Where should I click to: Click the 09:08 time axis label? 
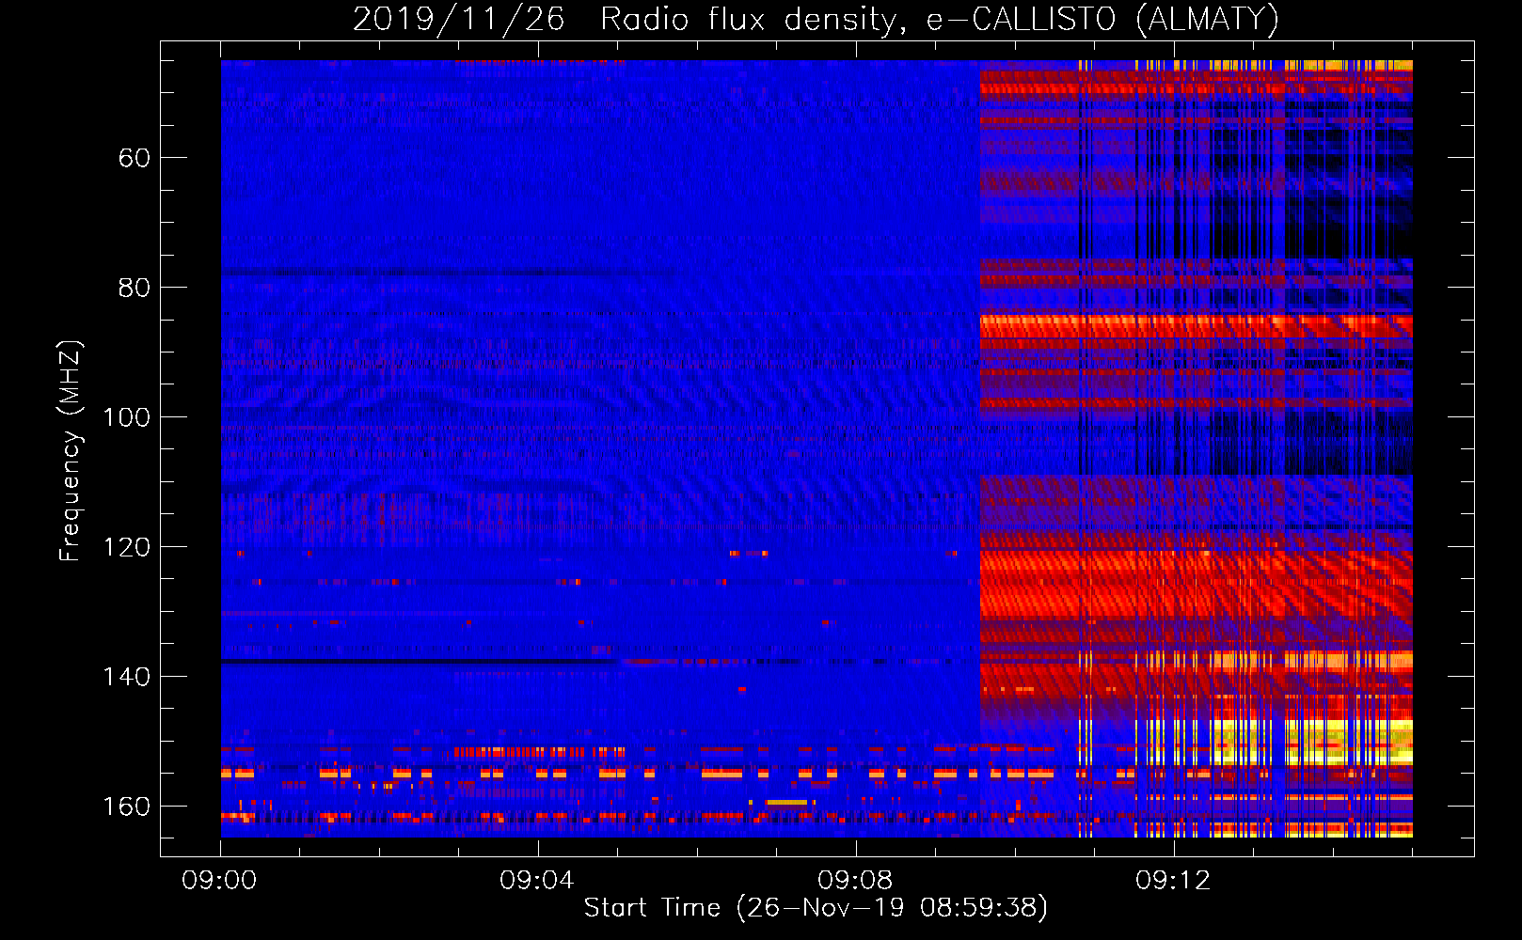tap(854, 881)
